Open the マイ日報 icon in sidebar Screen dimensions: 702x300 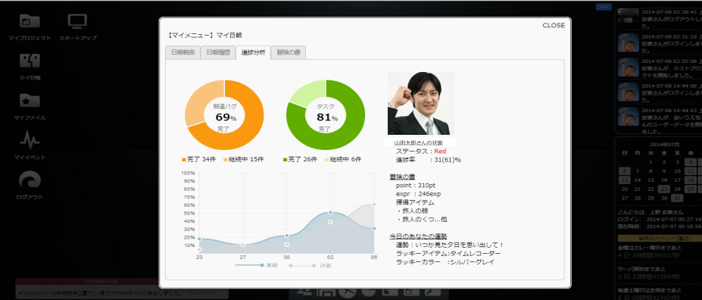tap(30, 61)
